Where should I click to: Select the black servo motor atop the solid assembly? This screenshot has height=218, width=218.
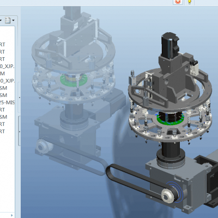click(170, 45)
